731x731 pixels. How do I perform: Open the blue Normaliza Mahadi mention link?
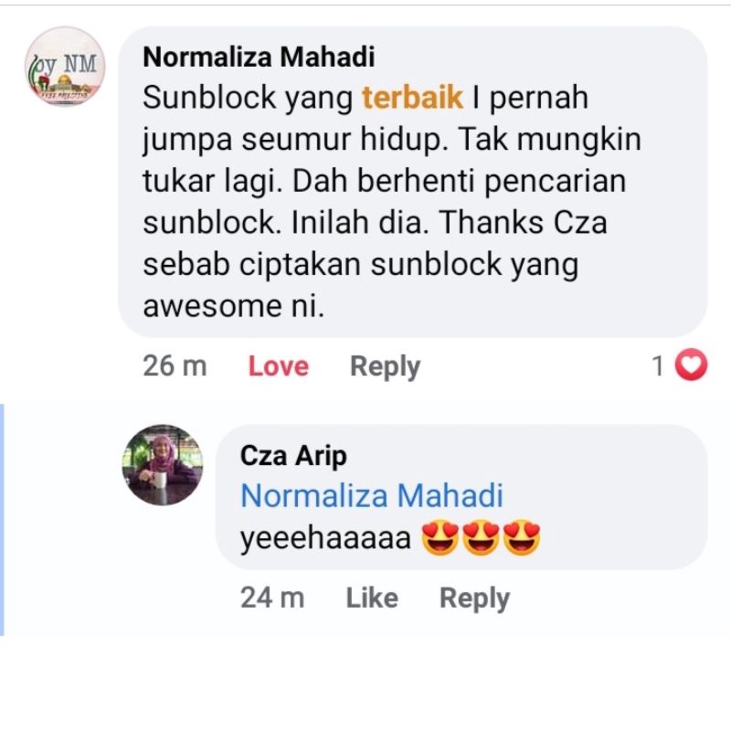(x=372, y=496)
